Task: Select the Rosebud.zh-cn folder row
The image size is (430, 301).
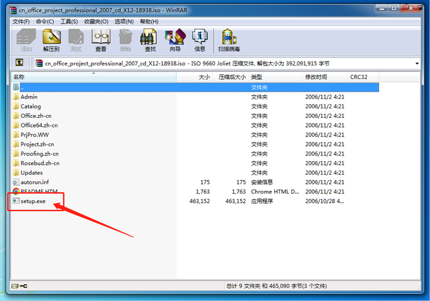Action: click(195, 163)
